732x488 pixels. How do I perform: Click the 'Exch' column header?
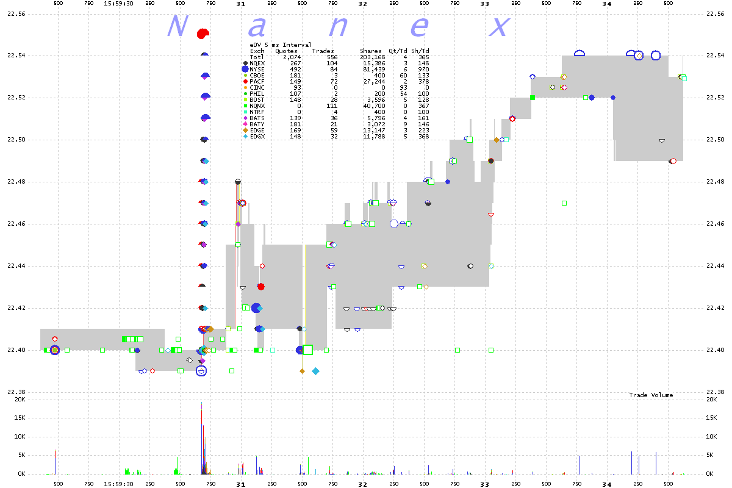pos(257,51)
